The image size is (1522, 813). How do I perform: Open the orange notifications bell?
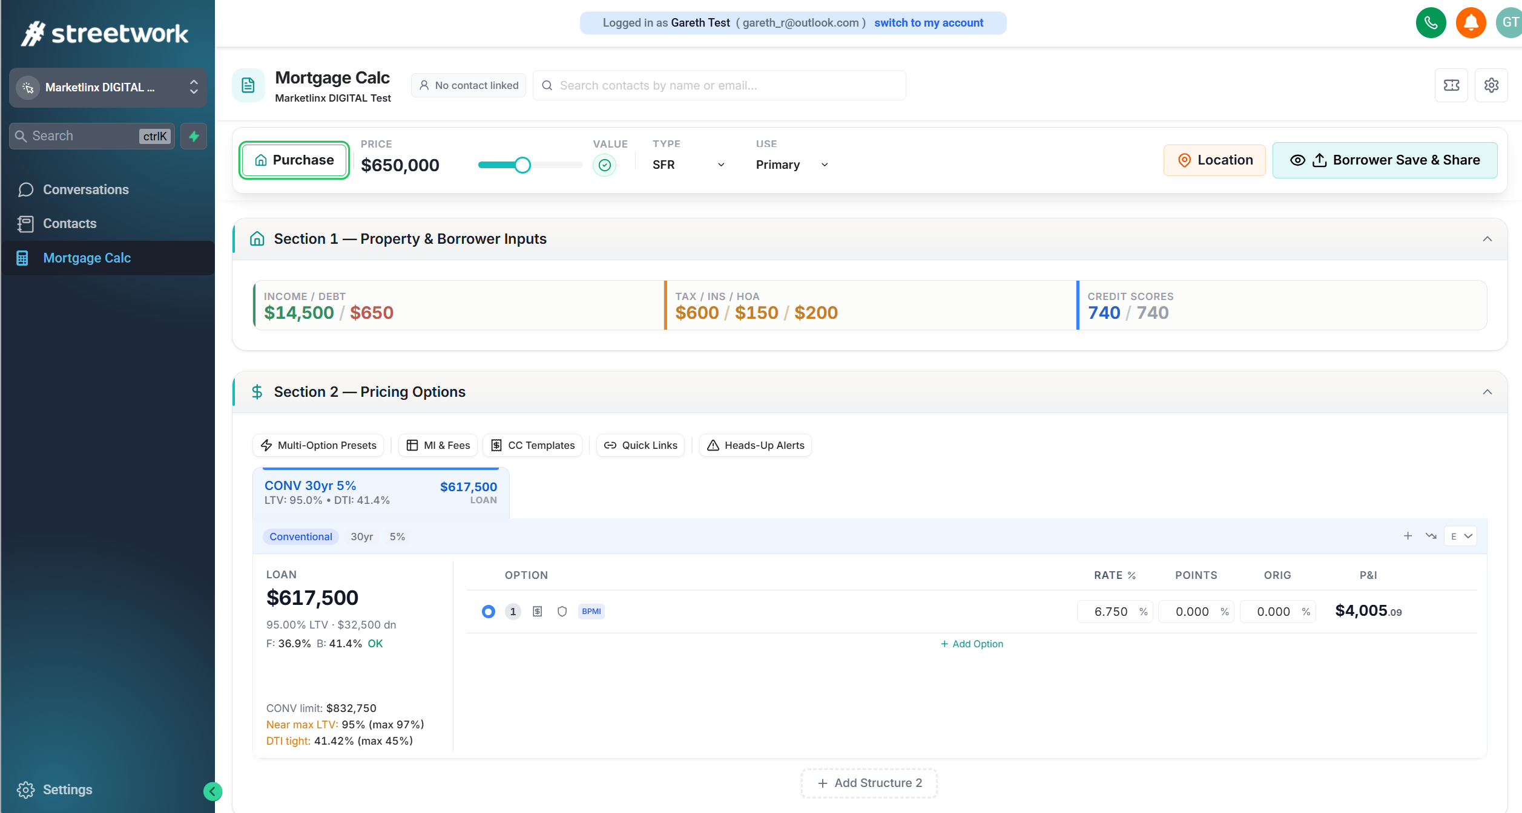(x=1471, y=23)
